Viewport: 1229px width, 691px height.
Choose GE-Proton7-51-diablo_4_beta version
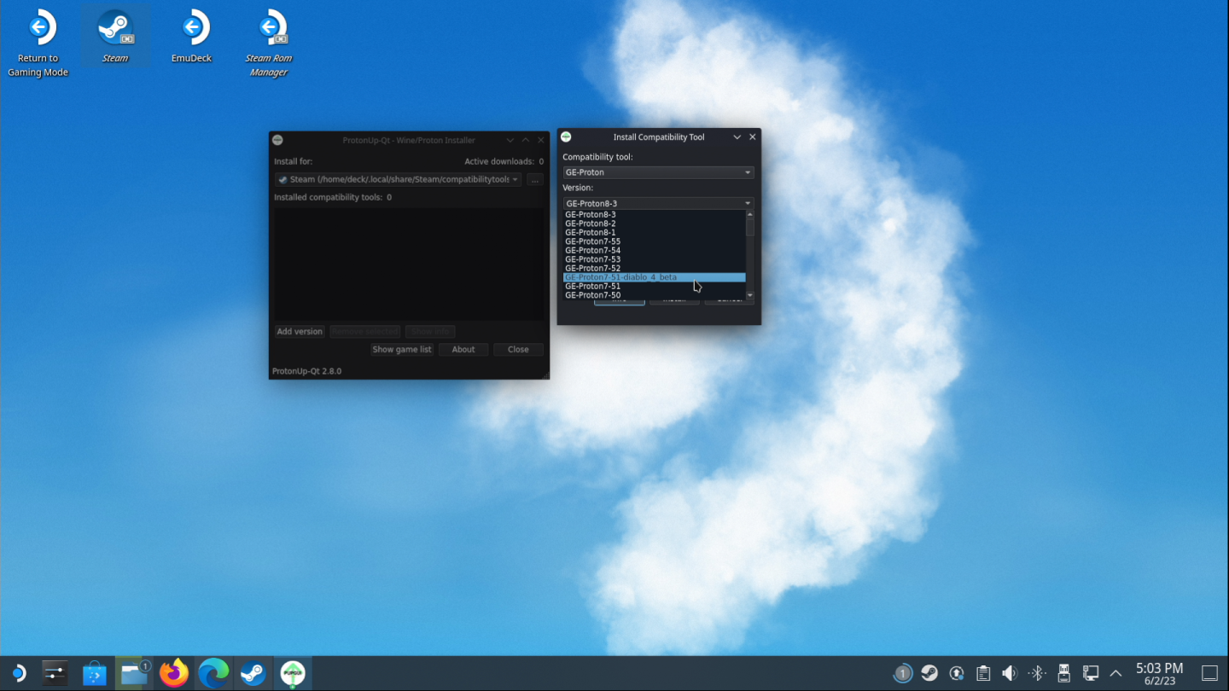tap(654, 277)
